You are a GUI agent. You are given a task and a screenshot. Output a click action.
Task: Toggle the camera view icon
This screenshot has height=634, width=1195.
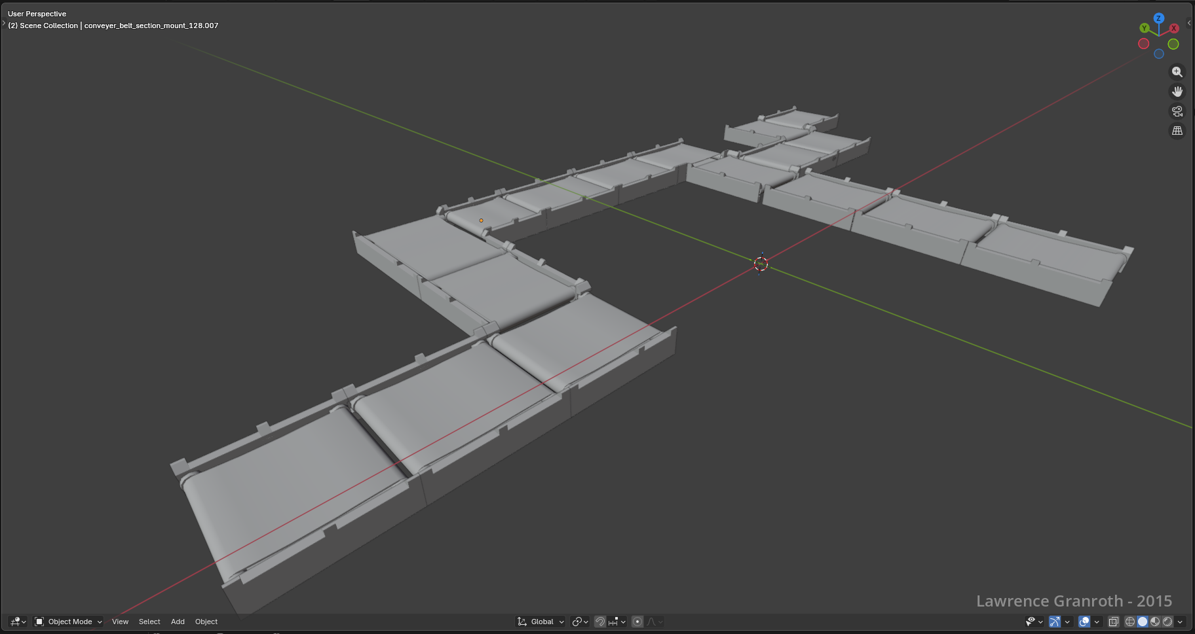[1177, 111]
